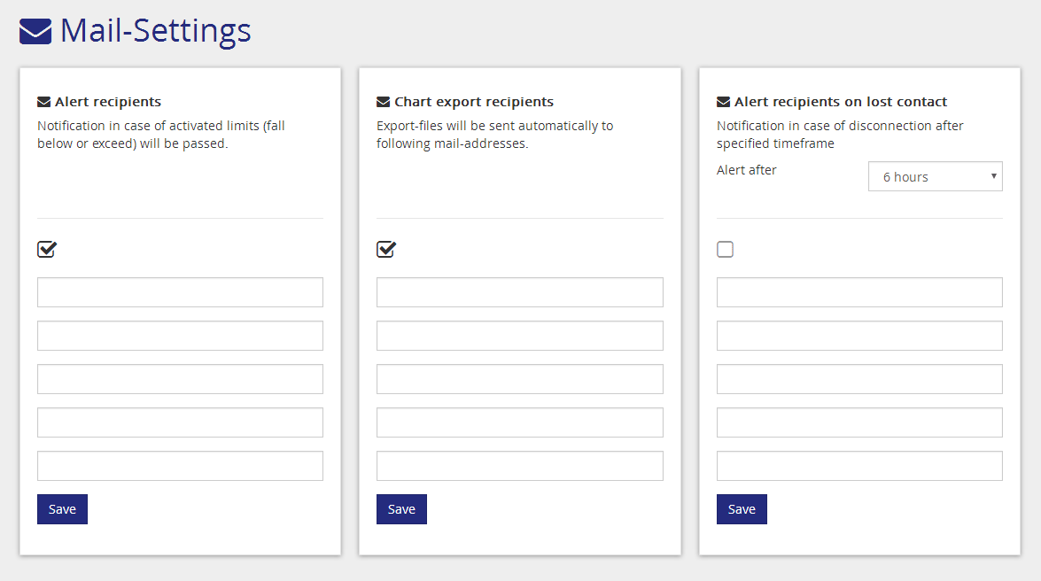Screen dimensions: 1041x581
Task: Focus first lost contact email field
Action: tap(859, 292)
